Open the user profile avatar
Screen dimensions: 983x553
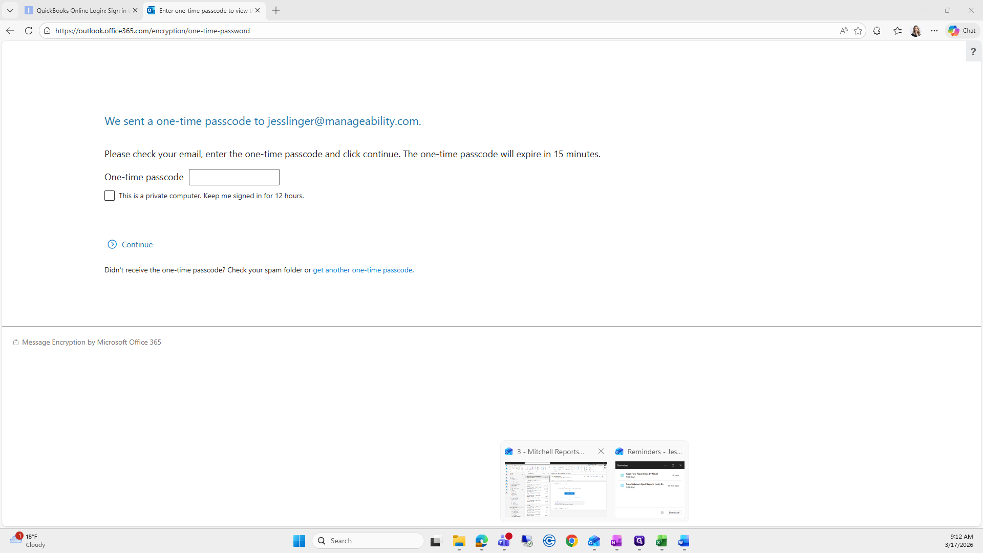pos(916,31)
